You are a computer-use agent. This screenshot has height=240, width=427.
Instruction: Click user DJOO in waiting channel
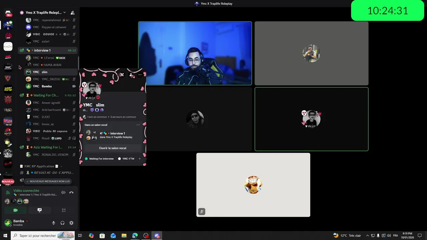(51, 117)
